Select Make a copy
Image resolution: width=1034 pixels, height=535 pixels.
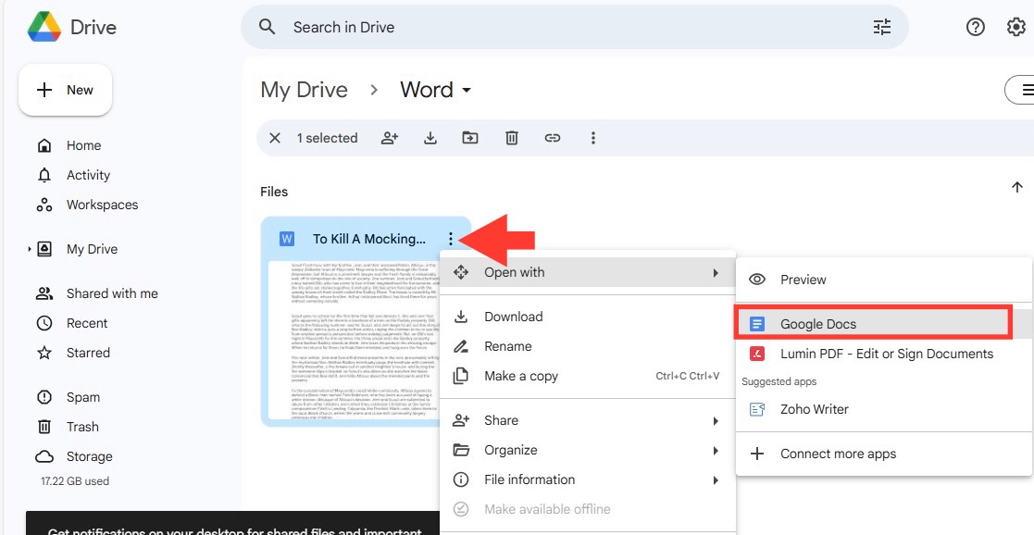pyautogui.click(x=588, y=376)
